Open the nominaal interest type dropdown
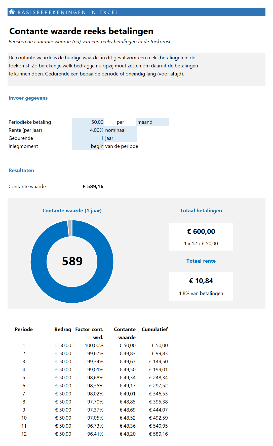 coord(120,130)
